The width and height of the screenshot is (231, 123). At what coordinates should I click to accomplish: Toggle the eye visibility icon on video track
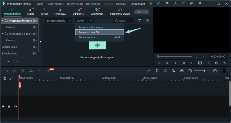[16, 106]
